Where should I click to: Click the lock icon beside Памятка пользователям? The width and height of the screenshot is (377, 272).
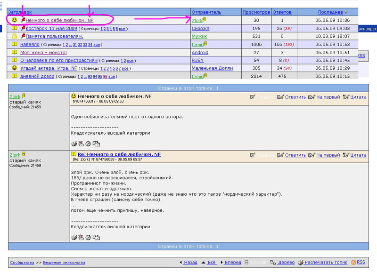pyautogui.click(x=14, y=36)
